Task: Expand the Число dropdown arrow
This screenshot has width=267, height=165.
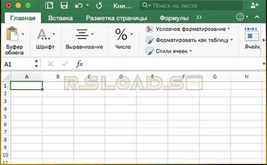Action: click(131, 34)
